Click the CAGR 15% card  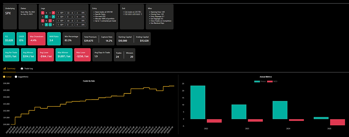tap(21, 39)
